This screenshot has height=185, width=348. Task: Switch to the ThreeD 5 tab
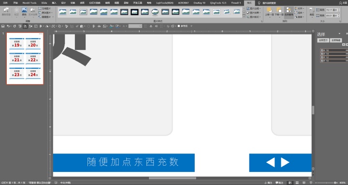pos(236,3)
